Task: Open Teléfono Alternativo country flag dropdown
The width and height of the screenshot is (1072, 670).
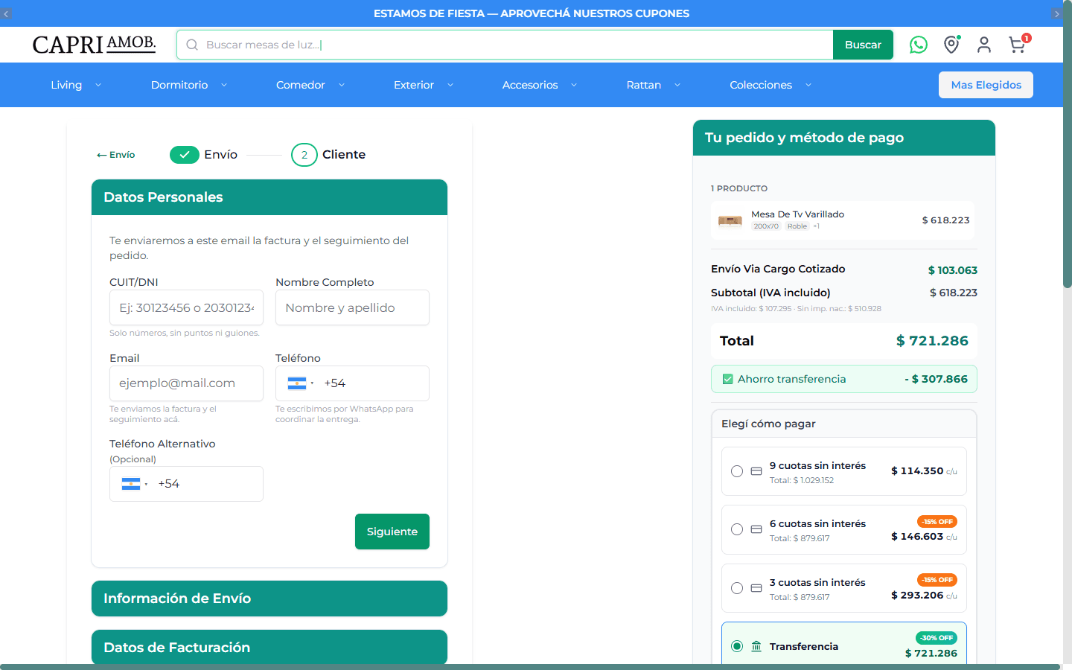Action: (135, 484)
